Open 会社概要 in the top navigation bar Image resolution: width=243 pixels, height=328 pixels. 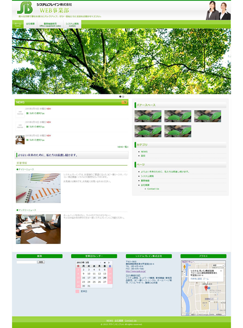point(30,24)
